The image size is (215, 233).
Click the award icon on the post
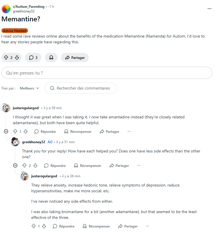51,57
